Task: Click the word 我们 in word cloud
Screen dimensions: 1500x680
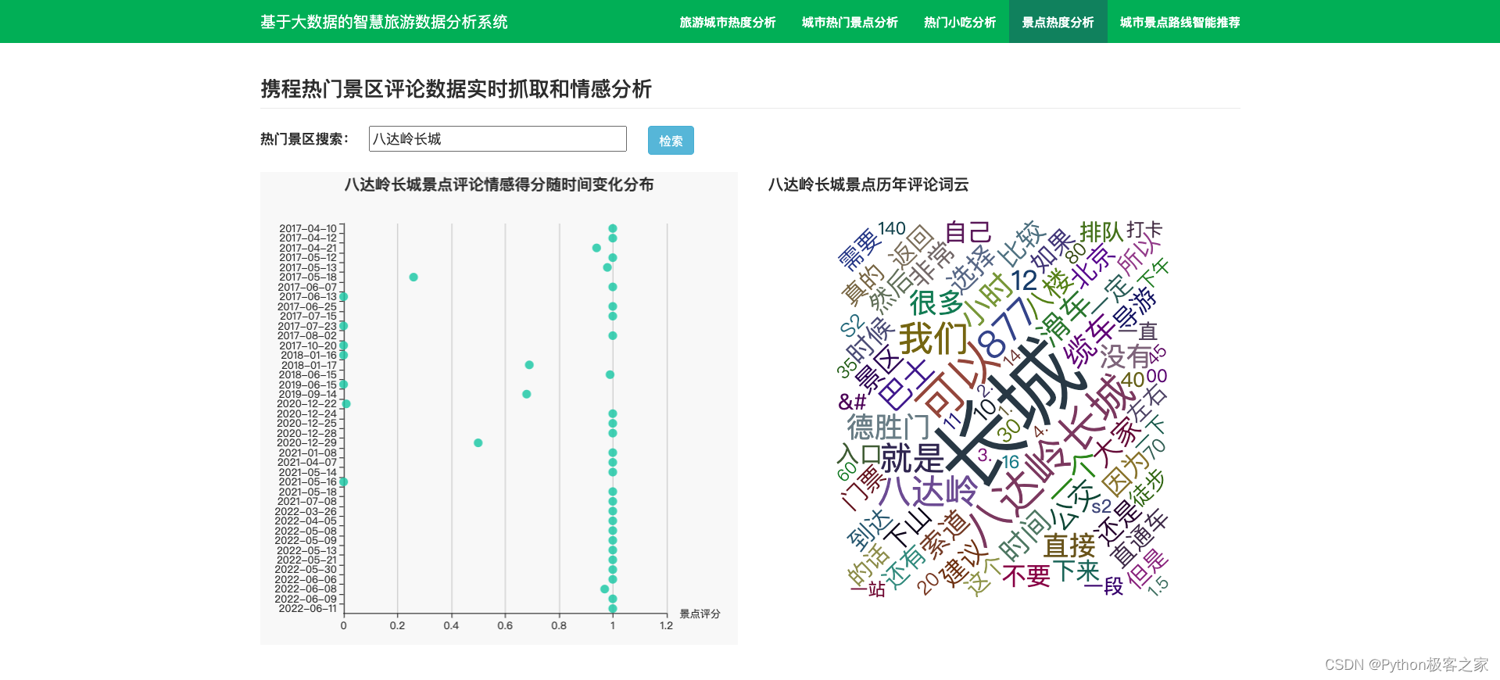Action: tap(933, 339)
